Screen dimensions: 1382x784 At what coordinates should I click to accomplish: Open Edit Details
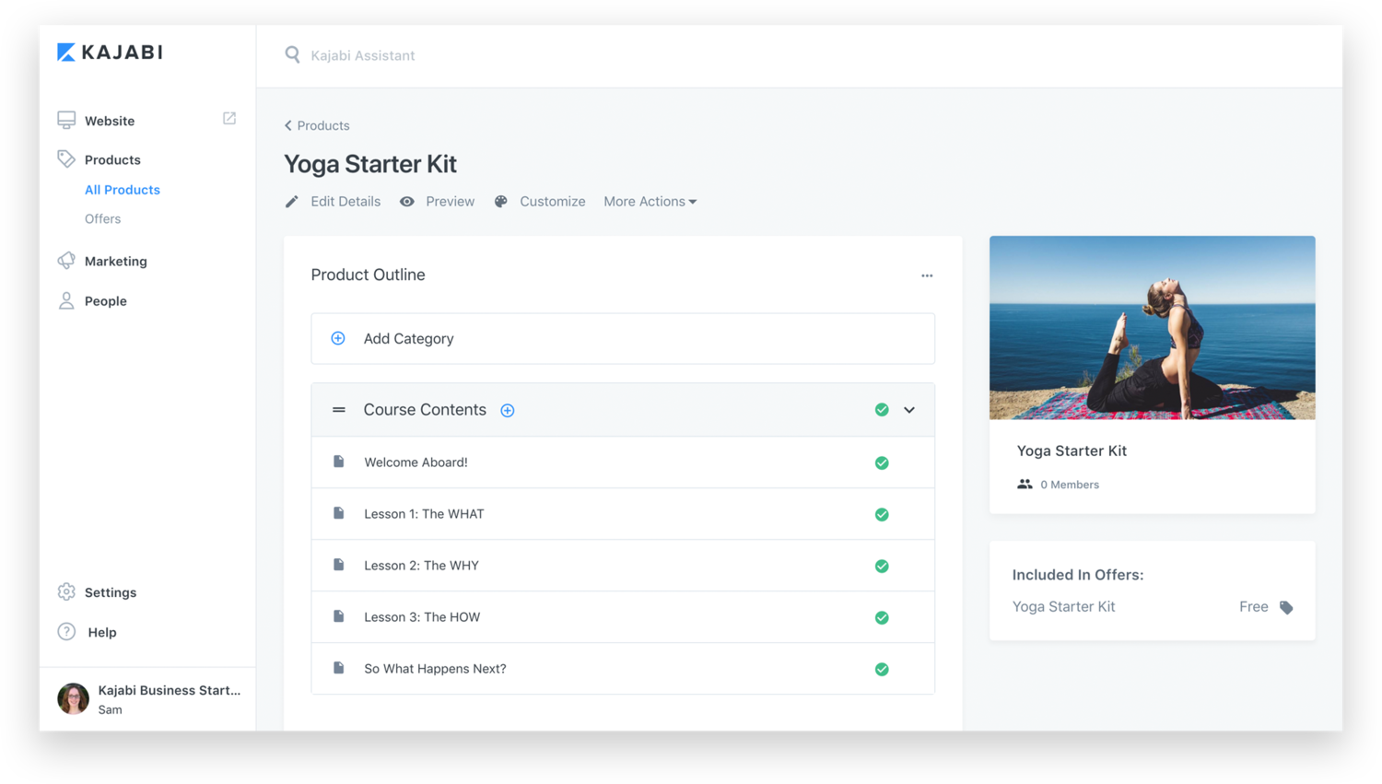coord(345,202)
